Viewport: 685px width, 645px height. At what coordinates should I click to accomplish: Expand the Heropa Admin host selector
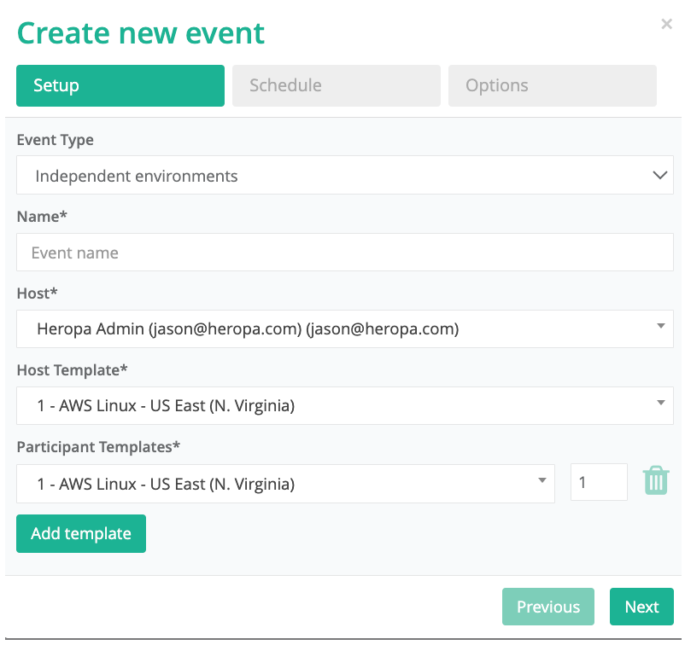click(x=345, y=329)
